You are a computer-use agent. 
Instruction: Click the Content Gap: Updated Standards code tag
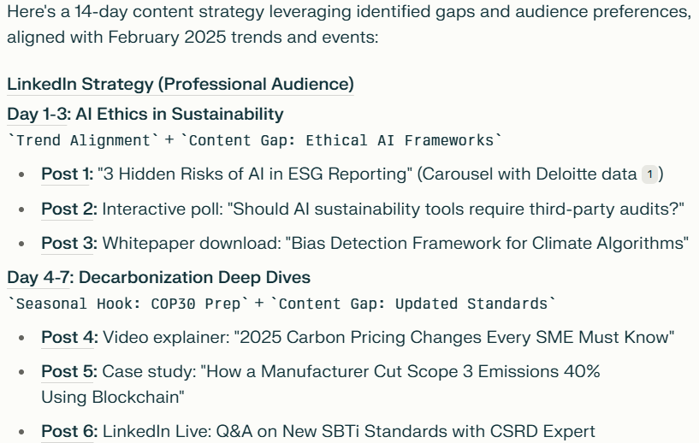point(413,304)
